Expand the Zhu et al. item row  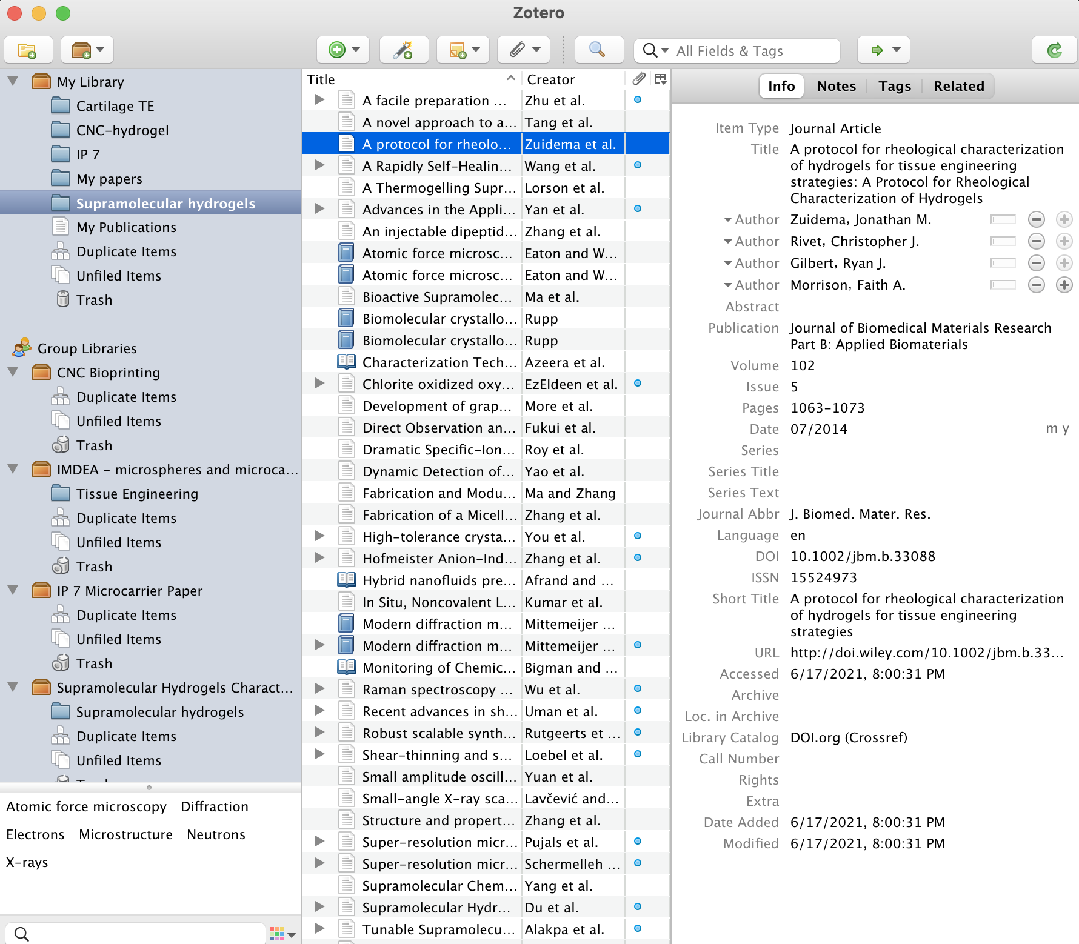(319, 100)
